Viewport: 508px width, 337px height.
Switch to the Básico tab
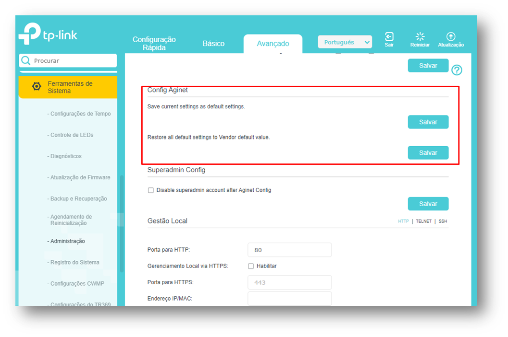click(x=213, y=44)
